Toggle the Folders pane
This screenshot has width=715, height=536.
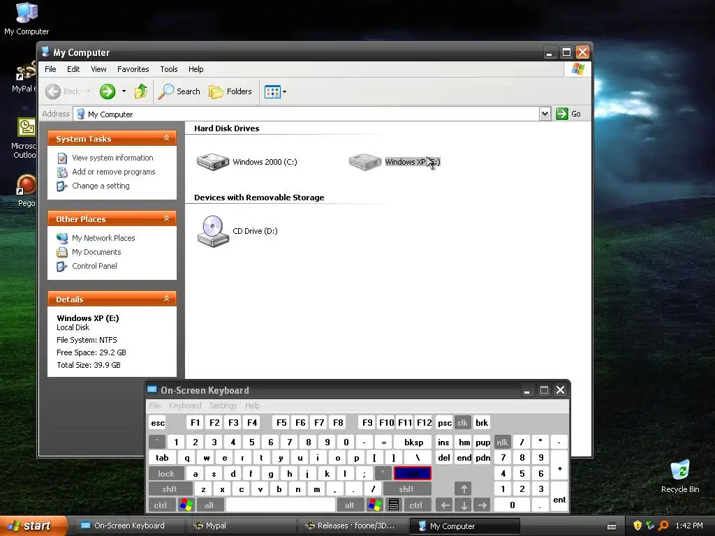230,91
